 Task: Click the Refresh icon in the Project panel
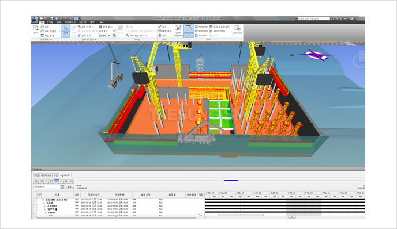pyautogui.click(x=42, y=26)
